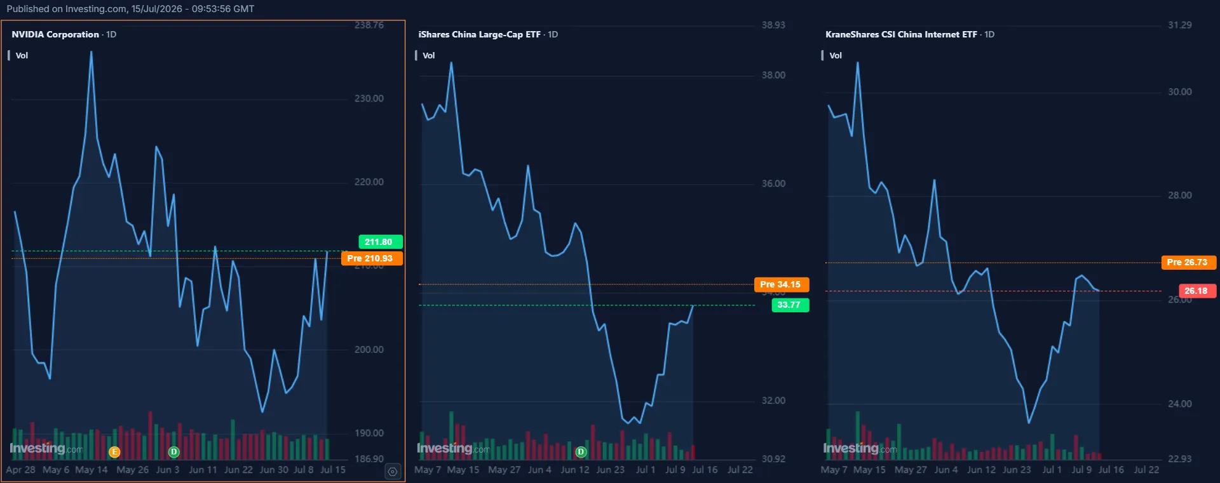Open chart settings icon on NVIDIA chart

point(393,472)
